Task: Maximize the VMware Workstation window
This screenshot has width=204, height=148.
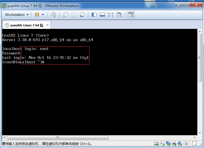Action: pyautogui.click(x=186, y=5)
